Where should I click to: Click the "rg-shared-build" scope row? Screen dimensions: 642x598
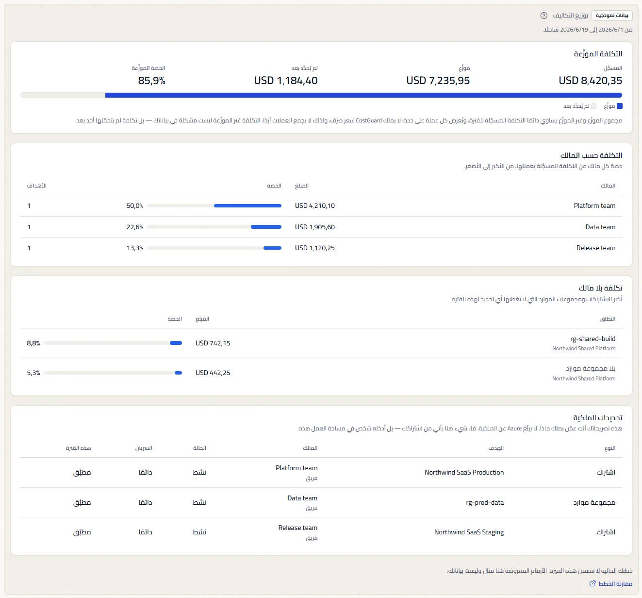click(x=321, y=343)
